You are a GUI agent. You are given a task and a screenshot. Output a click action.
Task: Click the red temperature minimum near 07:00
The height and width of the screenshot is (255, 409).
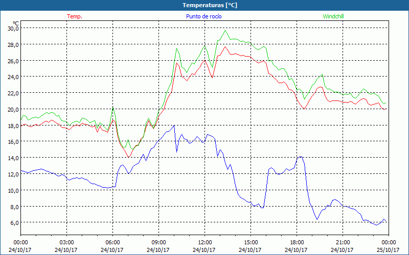128,157
